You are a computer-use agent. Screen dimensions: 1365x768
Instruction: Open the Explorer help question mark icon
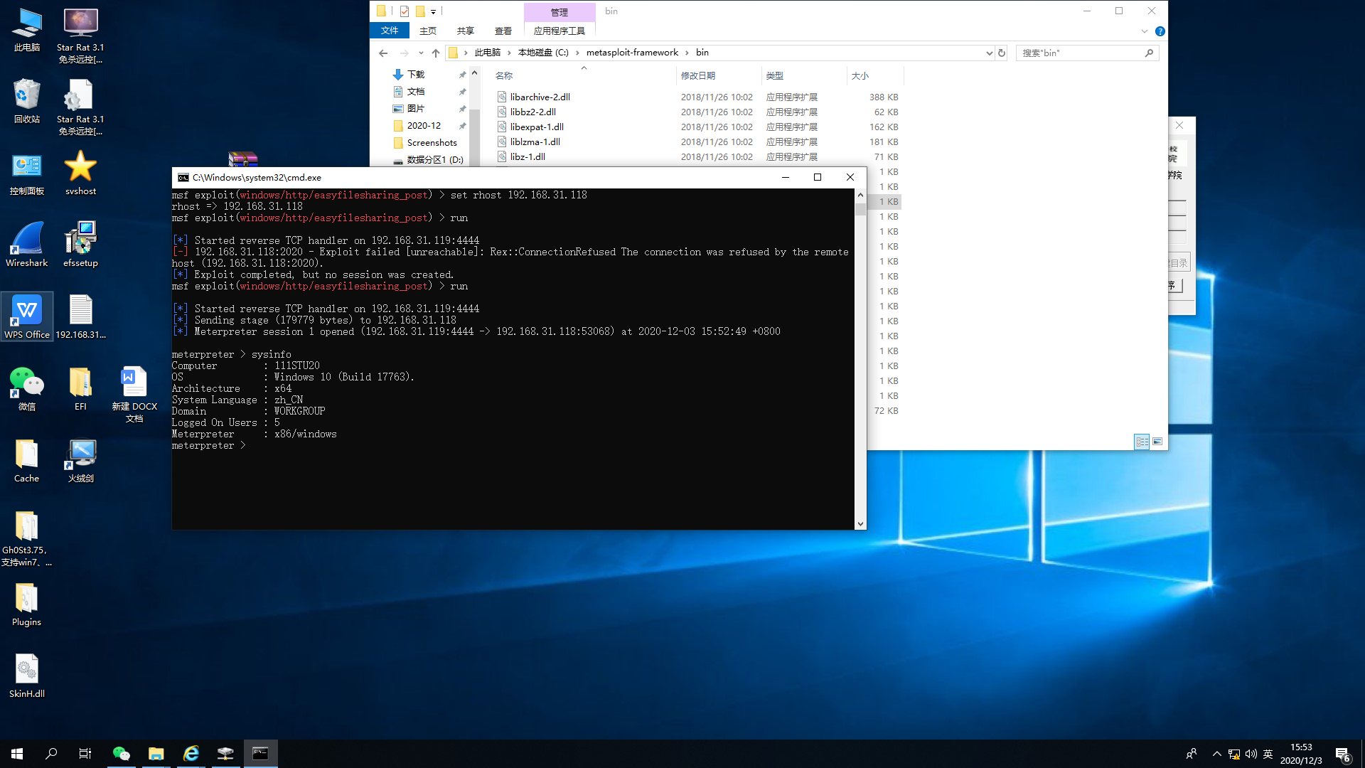point(1160,31)
